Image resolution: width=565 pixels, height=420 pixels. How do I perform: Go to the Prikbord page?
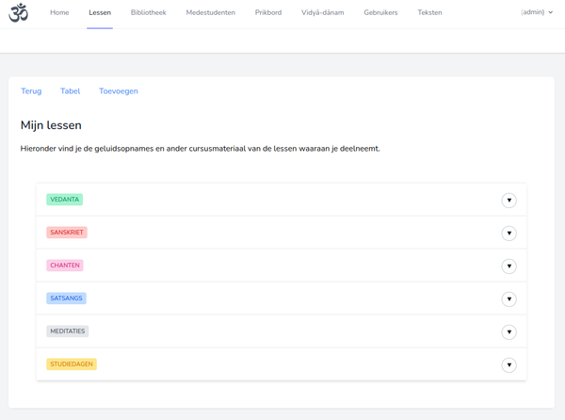pyautogui.click(x=268, y=12)
